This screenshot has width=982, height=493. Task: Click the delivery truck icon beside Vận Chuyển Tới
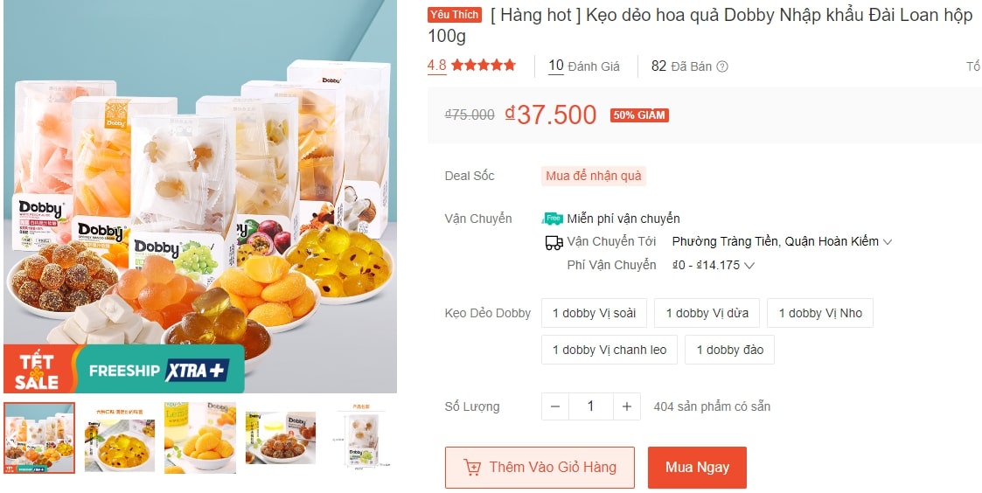click(553, 242)
